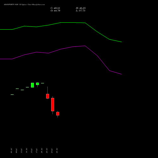Screen dimensions: 158x158
Task: Click the flat dash candle for 08 Jul
Action: (12, 94)
